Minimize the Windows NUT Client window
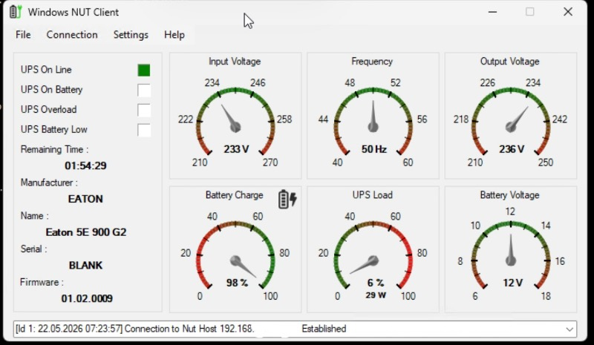The image size is (594, 345). [492, 12]
